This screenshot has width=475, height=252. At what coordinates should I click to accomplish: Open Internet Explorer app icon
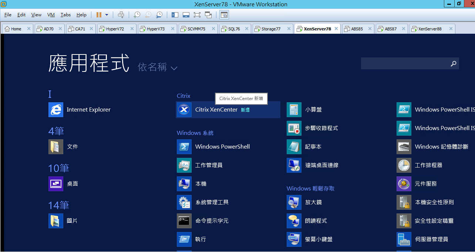pyautogui.click(x=56, y=110)
